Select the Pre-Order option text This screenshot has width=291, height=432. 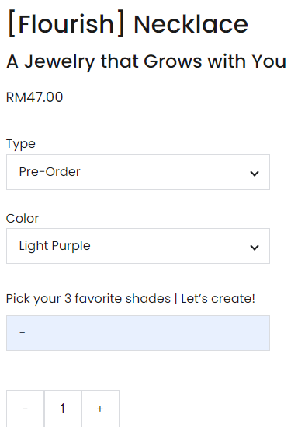50,172
